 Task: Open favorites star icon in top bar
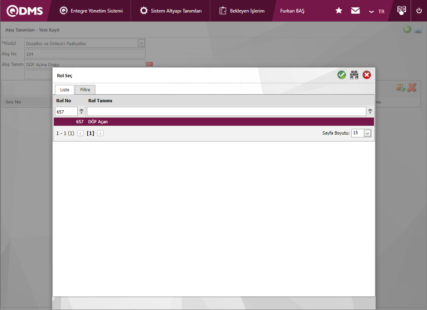[339, 11]
